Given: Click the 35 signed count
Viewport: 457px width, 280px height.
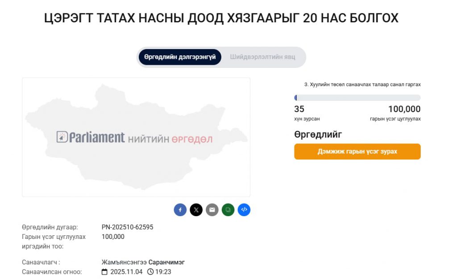Looking at the screenshot, I should pos(299,109).
